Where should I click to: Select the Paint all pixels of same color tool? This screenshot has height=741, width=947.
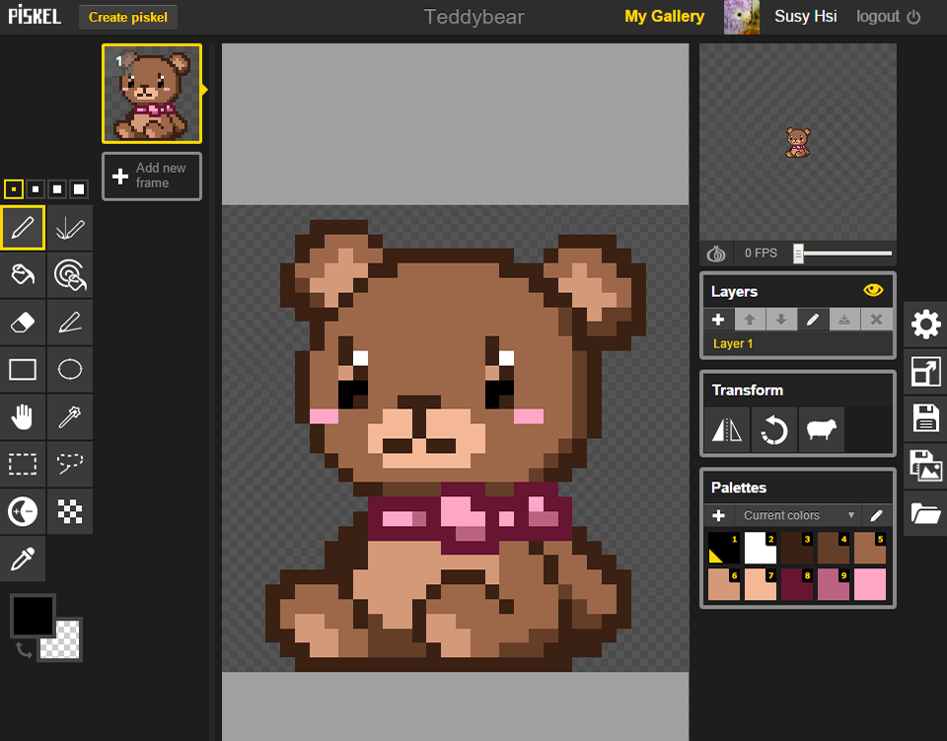(70, 274)
